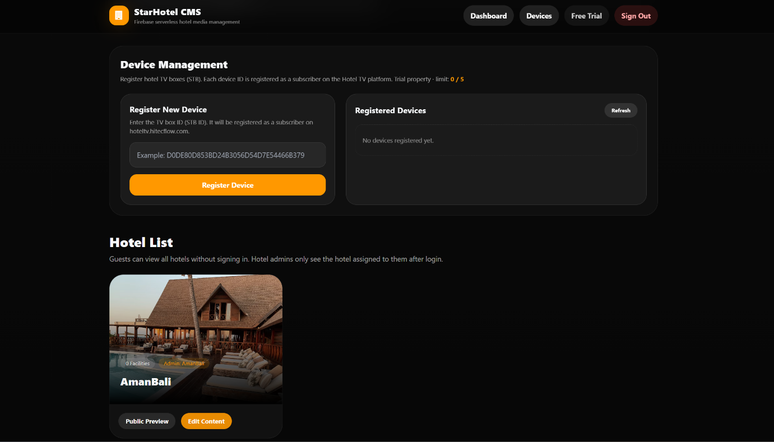Click the Registered Devices heading
The width and height of the screenshot is (774, 442).
(391, 111)
